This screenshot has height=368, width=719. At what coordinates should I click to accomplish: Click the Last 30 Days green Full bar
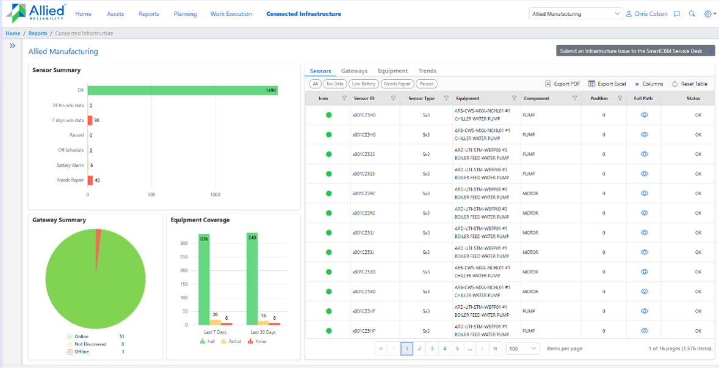point(251,279)
